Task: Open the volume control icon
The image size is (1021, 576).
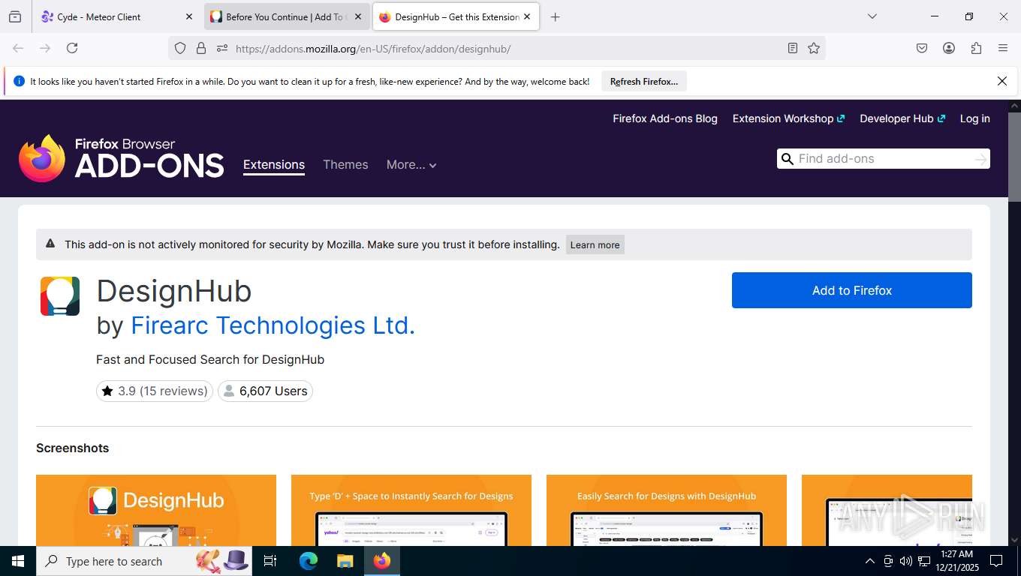Action: (905, 561)
